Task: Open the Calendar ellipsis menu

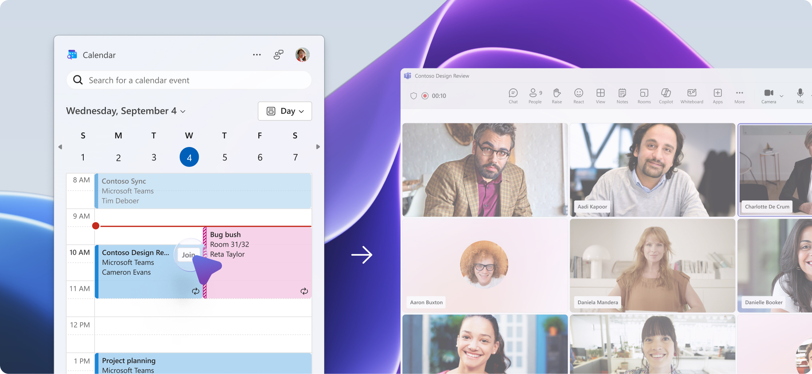Action: click(x=257, y=55)
